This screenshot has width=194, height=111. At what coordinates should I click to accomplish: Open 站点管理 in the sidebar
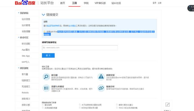point(26,25)
